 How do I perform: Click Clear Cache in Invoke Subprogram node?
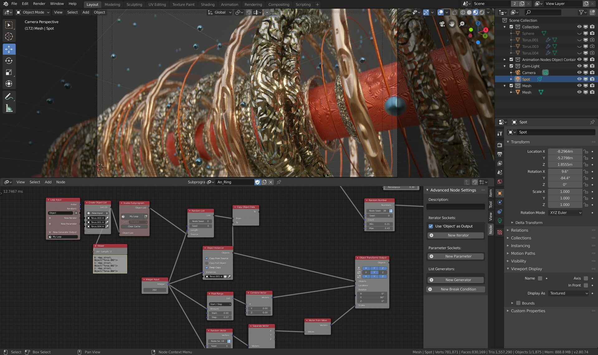134,227
